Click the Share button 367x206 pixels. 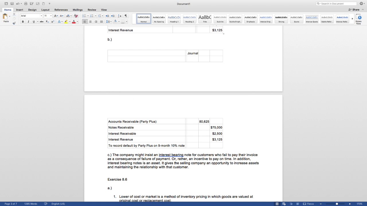[354, 10]
